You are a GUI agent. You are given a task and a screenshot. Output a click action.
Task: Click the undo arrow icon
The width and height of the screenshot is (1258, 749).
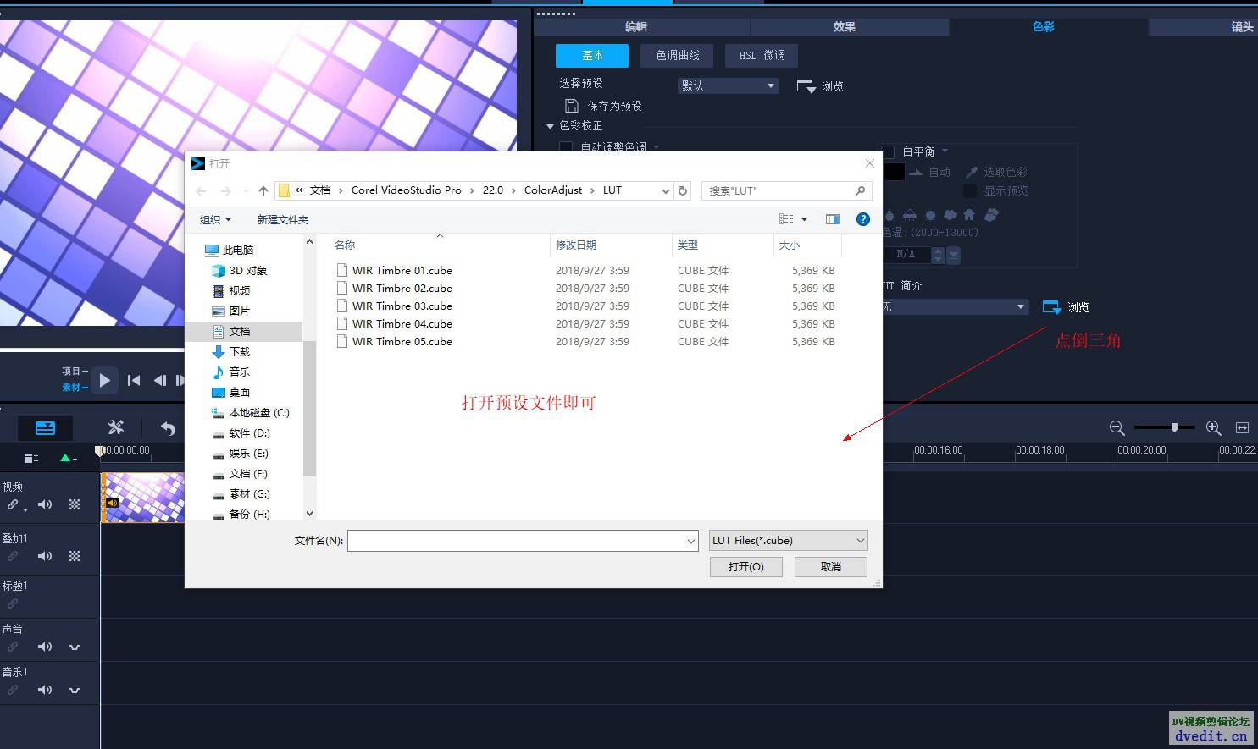tap(168, 428)
